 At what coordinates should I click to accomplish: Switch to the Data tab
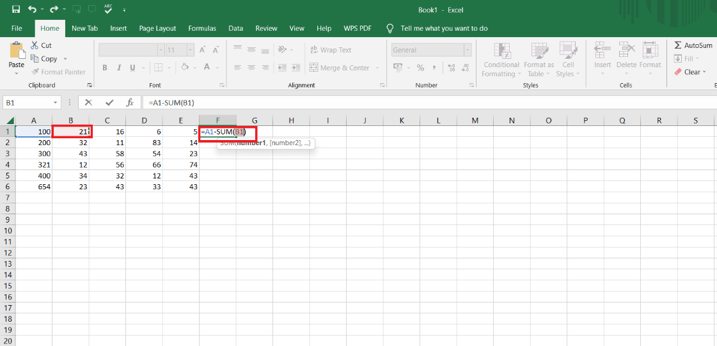(x=235, y=28)
